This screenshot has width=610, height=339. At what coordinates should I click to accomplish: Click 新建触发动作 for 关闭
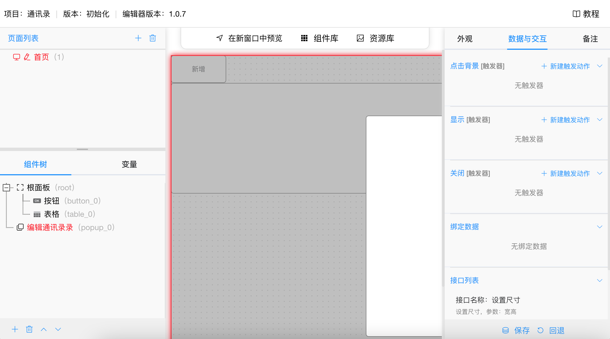(565, 173)
